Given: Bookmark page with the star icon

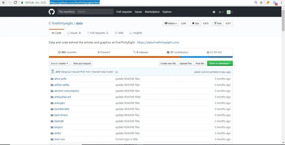Looking at the screenshot, I should pos(261,3).
